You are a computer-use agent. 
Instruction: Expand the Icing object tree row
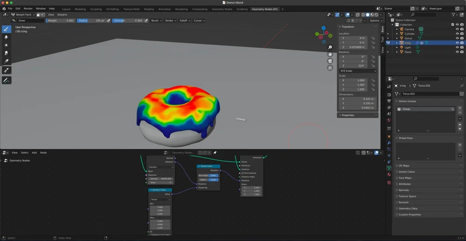[397, 43]
